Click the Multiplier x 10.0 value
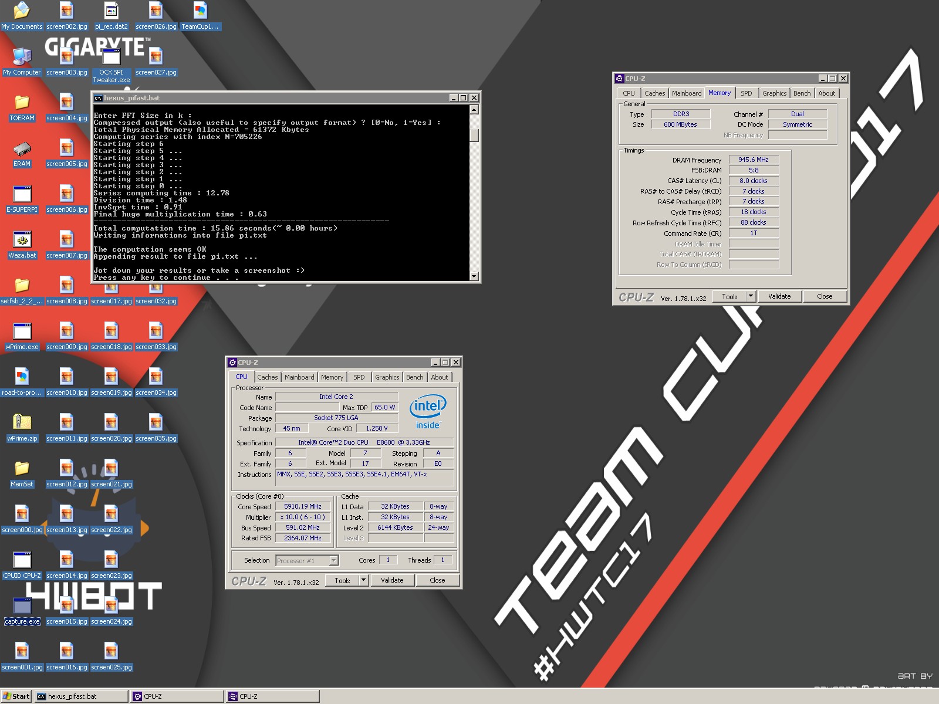The width and height of the screenshot is (939, 704). tap(303, 517)
